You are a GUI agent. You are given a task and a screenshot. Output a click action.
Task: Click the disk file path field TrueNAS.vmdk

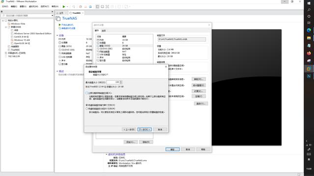(182, 39)
